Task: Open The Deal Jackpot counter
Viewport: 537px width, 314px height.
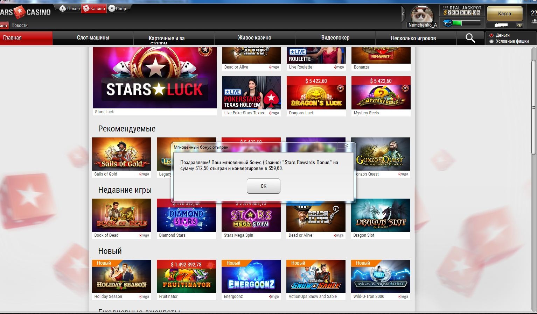Action: [462, 10]
